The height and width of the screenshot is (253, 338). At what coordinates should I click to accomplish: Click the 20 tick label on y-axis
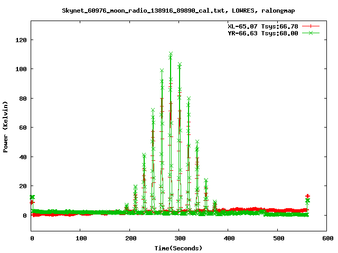click(22, 186)
